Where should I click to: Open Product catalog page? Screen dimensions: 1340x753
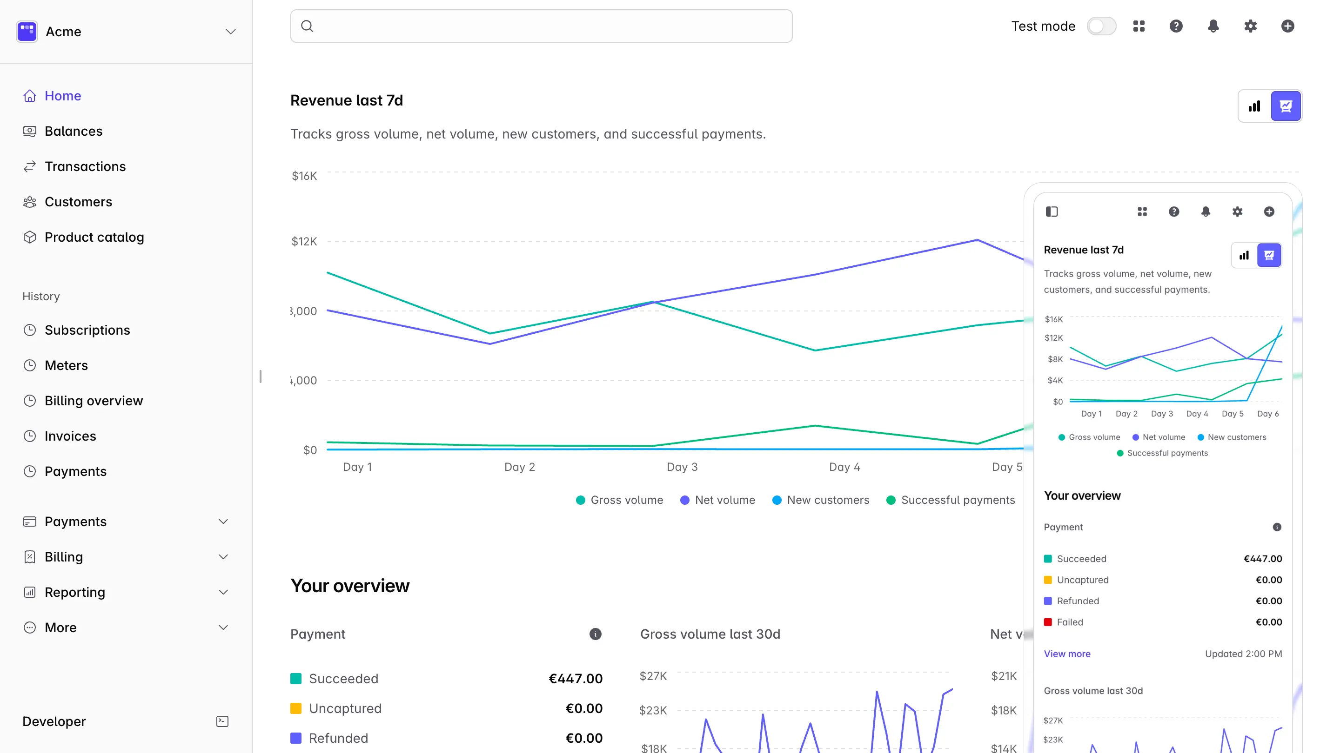click(x=94, y=237)
